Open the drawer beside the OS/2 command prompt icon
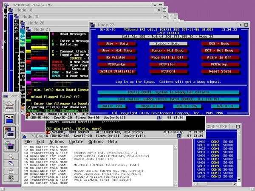255x191 pixels. click(18, 132)
